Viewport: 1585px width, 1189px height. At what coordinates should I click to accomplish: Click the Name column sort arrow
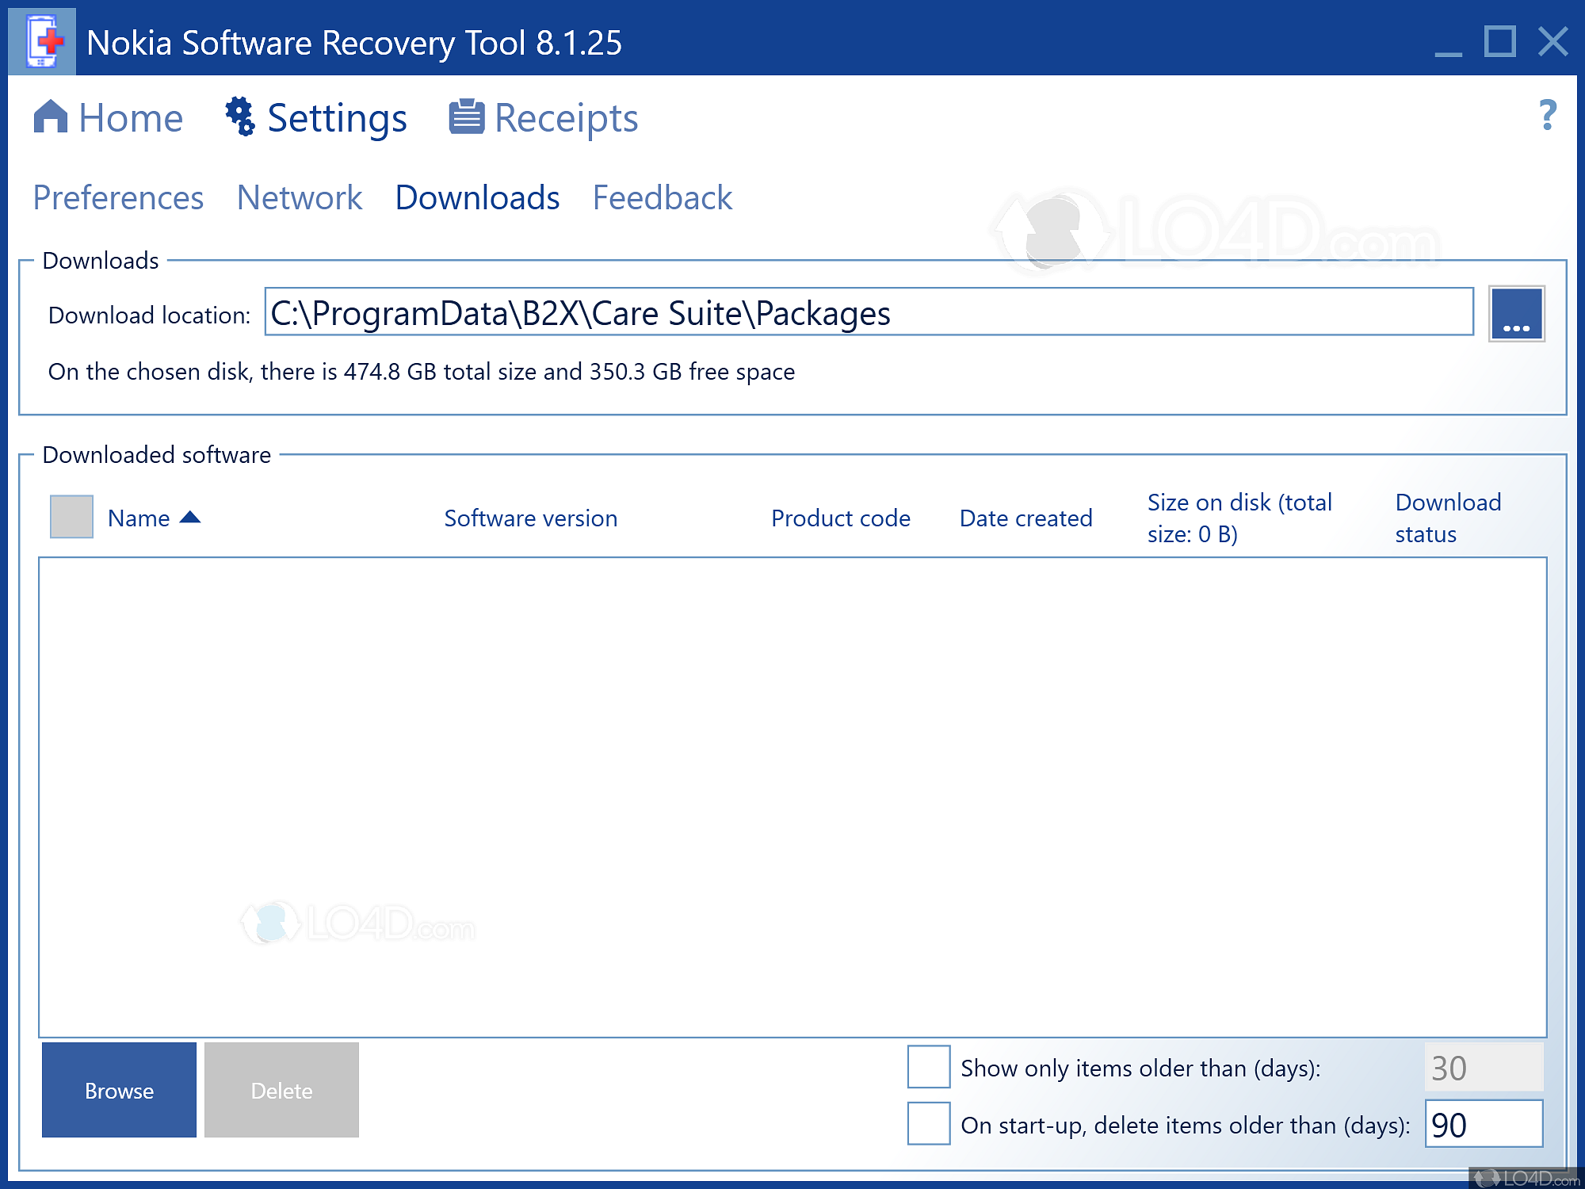(x=190, y=518)
